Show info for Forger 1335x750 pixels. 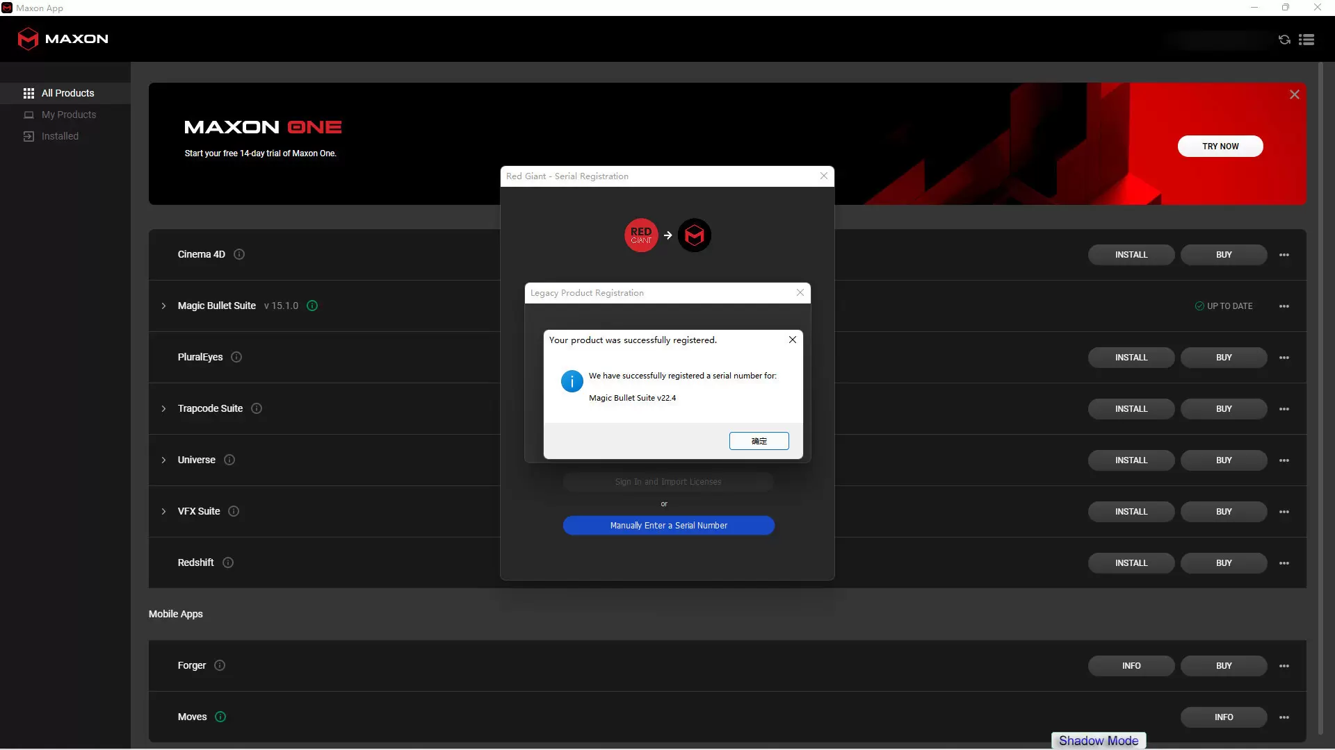(x=220, y=665)
